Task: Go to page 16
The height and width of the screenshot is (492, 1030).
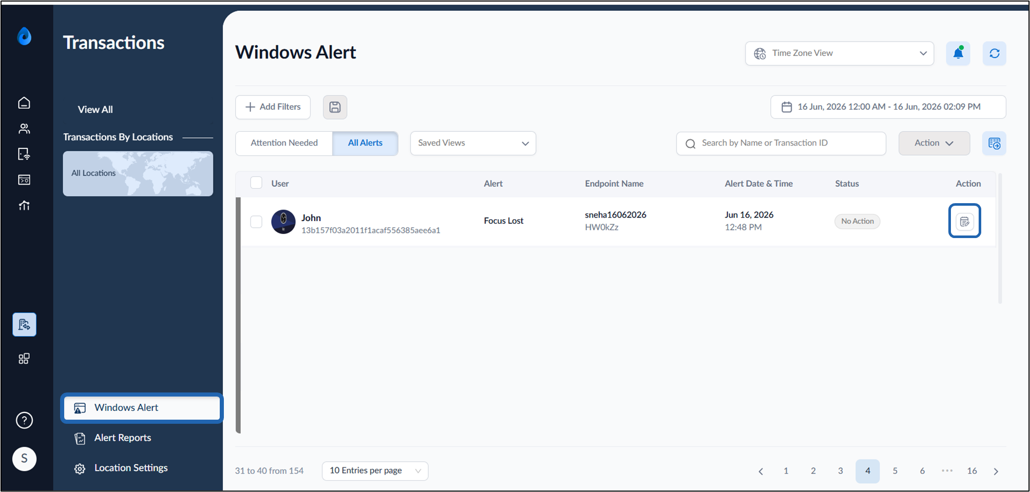Action: [x=972, y=471]
